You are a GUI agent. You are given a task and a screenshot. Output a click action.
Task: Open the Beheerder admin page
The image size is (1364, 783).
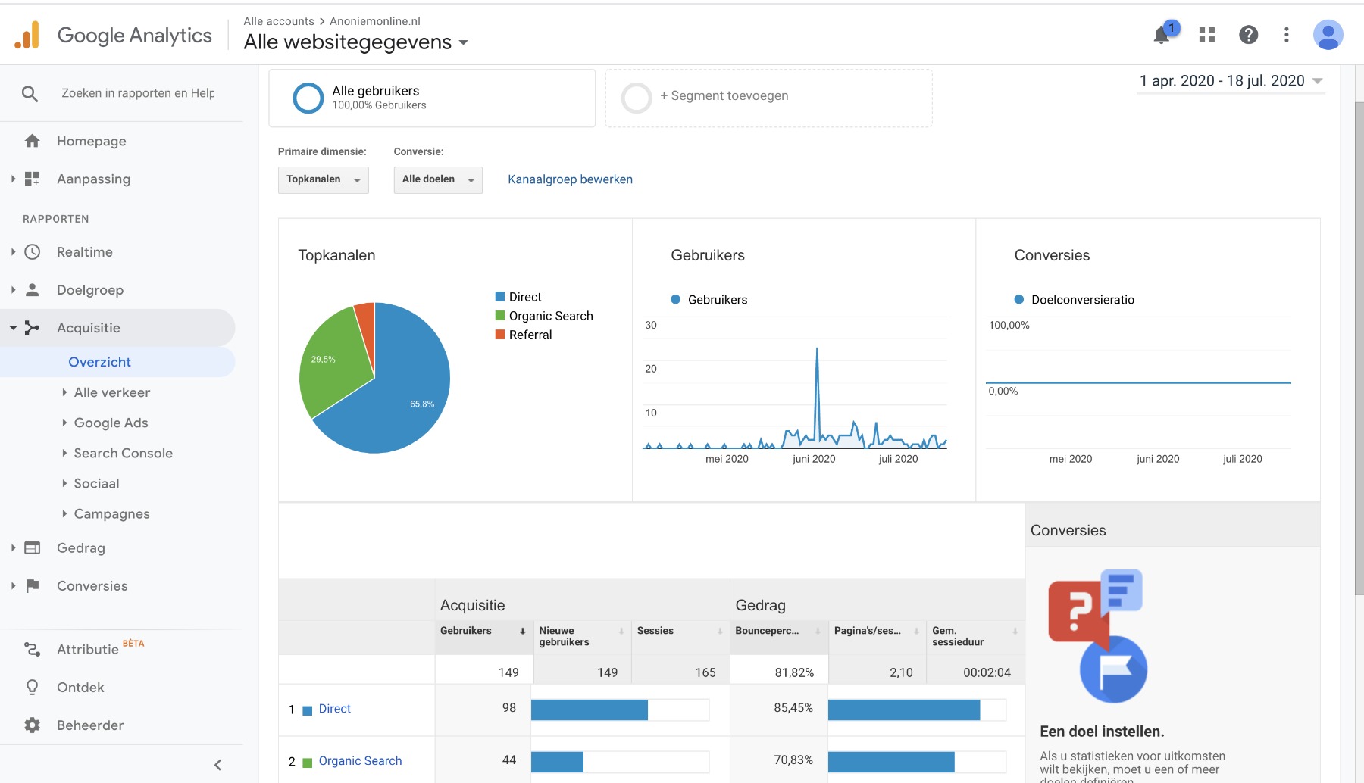pos(89,725)
